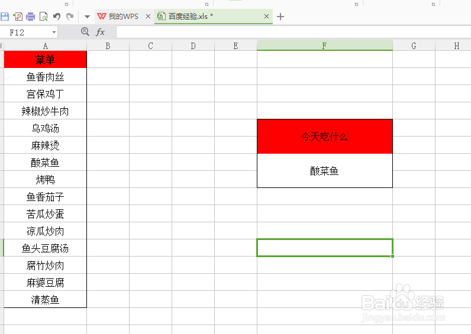Select column E header
471x334 pixels.
point(236,46)
